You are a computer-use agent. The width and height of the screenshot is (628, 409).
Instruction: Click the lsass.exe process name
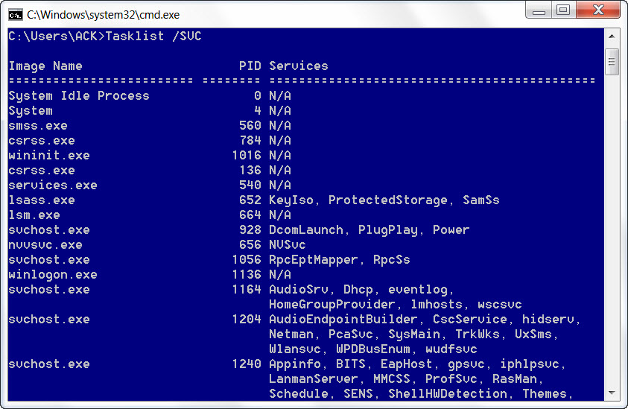tap(42, 200)
